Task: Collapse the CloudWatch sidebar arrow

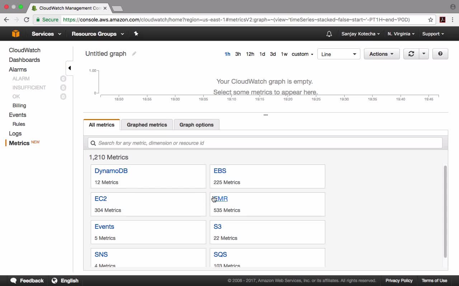Action: (70, 68)
